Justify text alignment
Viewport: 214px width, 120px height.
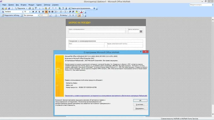[52, 12]
